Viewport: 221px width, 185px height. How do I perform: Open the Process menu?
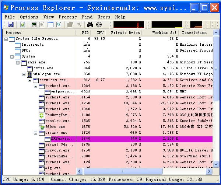click(x=68, y=17)
